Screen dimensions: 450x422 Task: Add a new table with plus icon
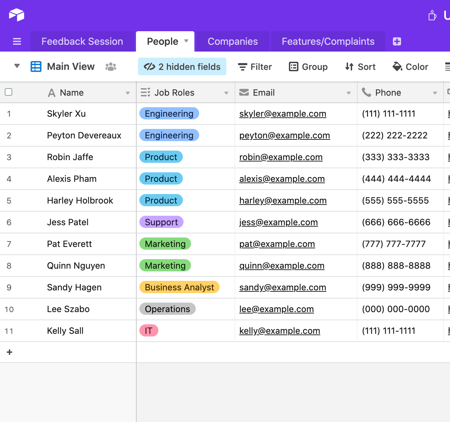397,41
